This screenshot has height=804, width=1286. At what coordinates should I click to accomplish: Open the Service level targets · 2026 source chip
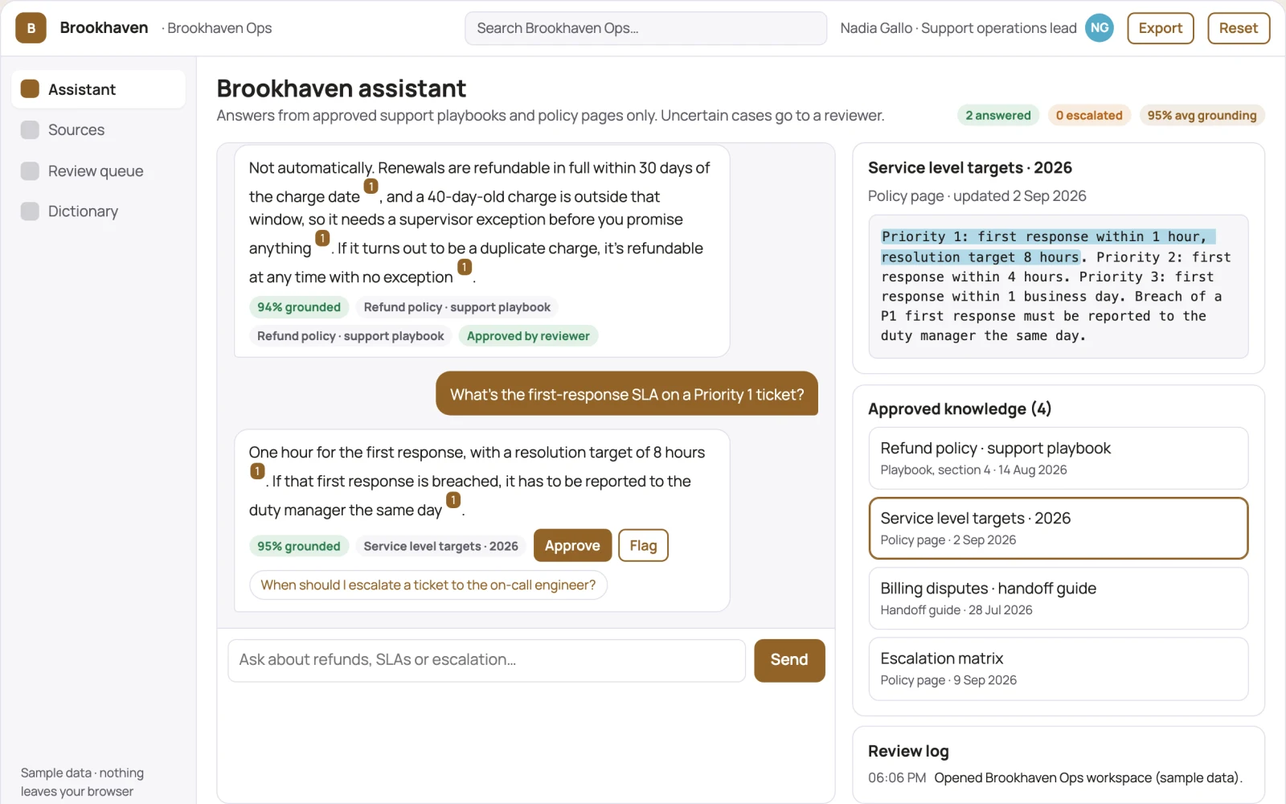point(440,546)
